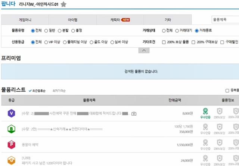Collapse the filter panel with the up chevron

pos(144,50)
